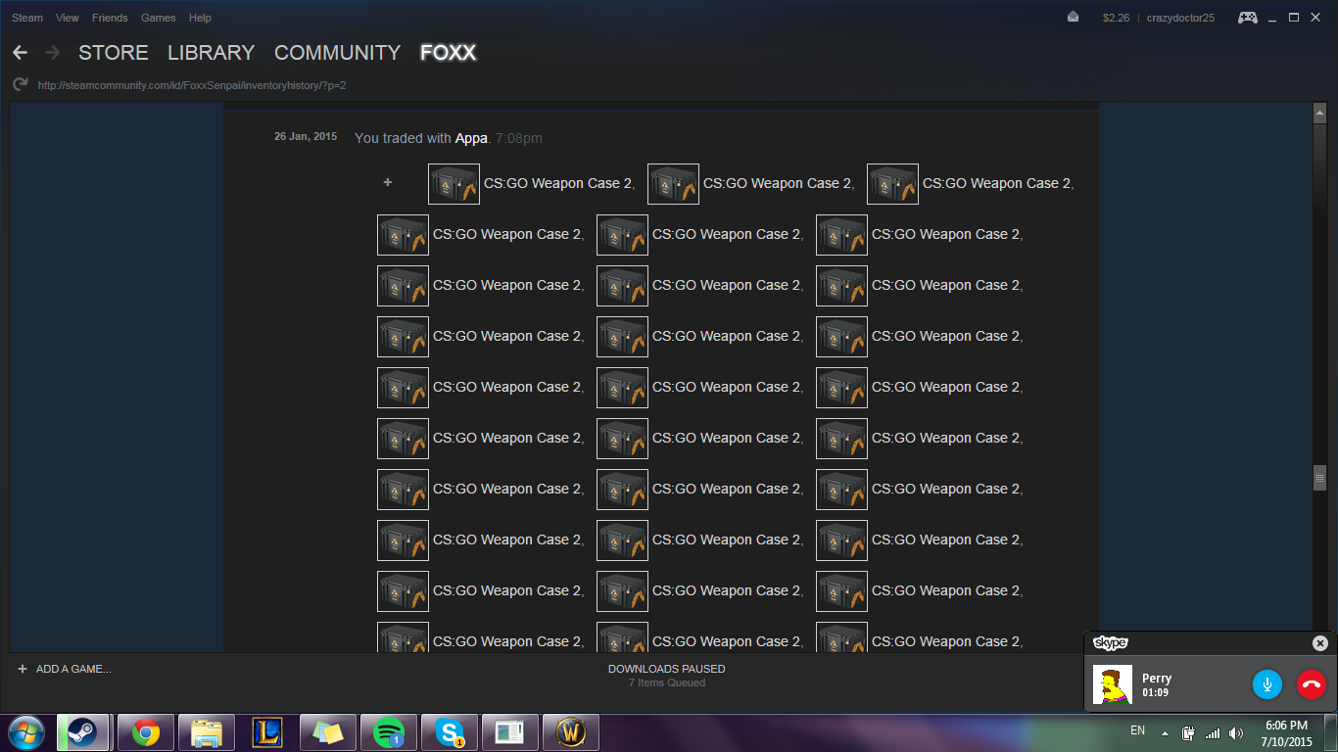Open the Steam inbox envelope icon
Screen dimensions: 1338x752
tap(1074, 18)
